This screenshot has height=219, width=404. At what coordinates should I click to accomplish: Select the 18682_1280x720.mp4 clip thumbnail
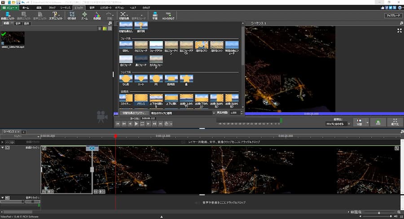point(13,39)
